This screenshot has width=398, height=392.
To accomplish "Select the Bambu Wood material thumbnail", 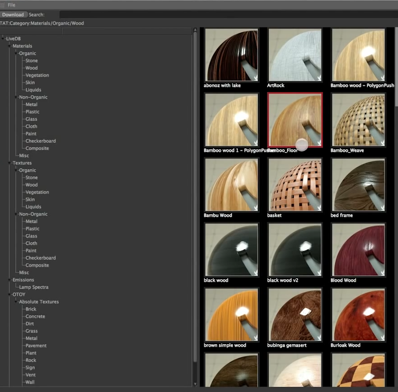I will click(231, 185).
